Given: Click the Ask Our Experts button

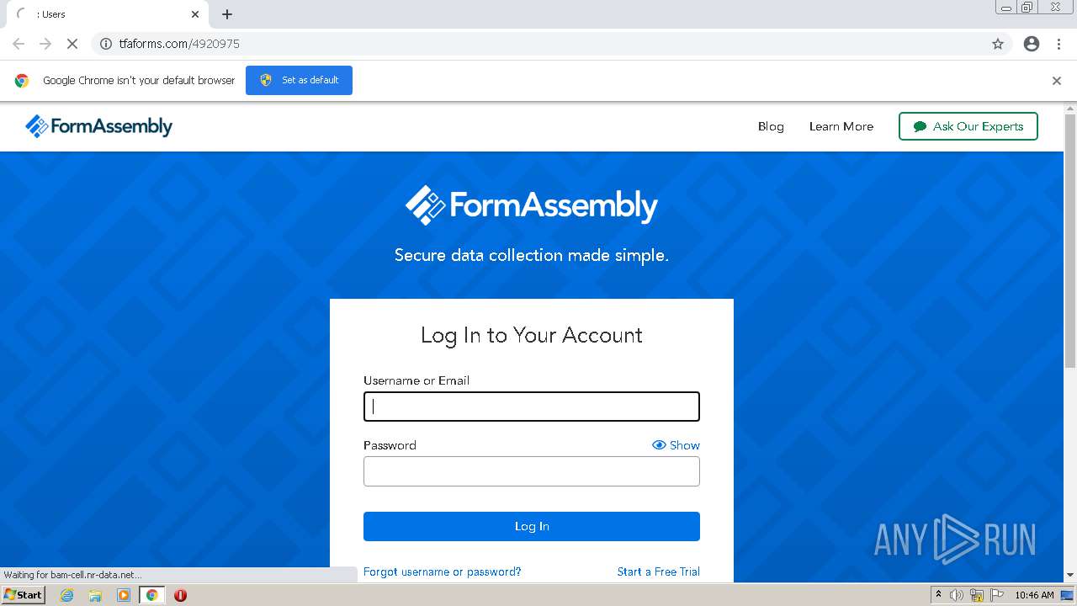Looking at the screenshot, I should [968, 126].
